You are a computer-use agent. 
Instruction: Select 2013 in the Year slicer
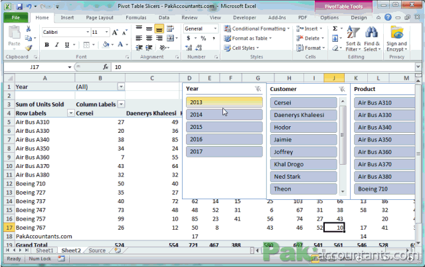click(x=224, y=102)
